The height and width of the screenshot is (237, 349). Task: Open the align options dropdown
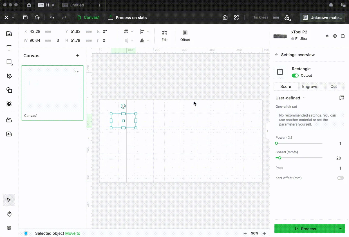(144, 31)
